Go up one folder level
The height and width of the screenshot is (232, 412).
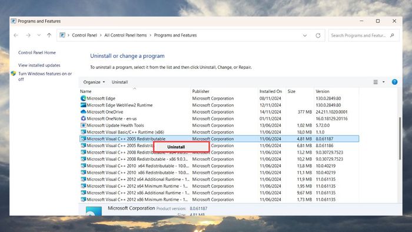tap(49, 35)
